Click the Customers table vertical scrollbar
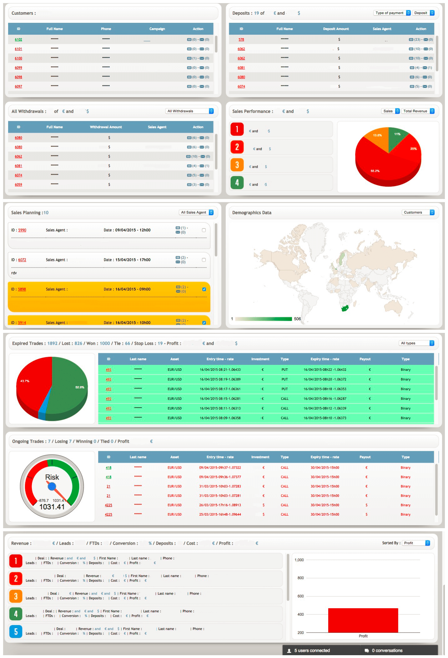Viewport: 448px width, 658px height. point(216,44)
